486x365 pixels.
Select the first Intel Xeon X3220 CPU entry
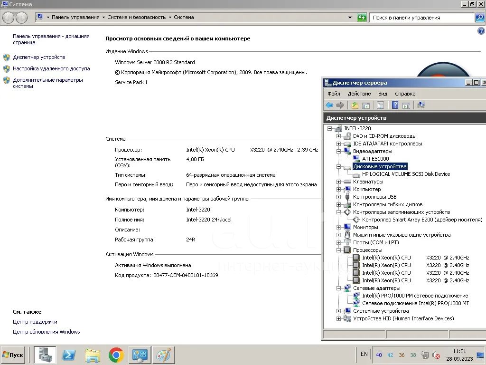[415, 258]
